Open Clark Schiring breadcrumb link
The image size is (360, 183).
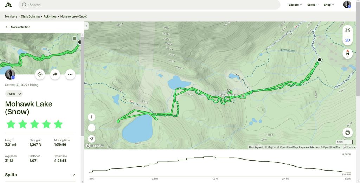click(30, 16)
